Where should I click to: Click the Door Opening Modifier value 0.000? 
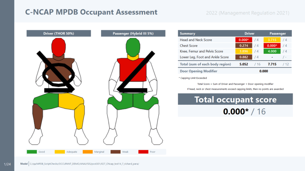(264, 71)
